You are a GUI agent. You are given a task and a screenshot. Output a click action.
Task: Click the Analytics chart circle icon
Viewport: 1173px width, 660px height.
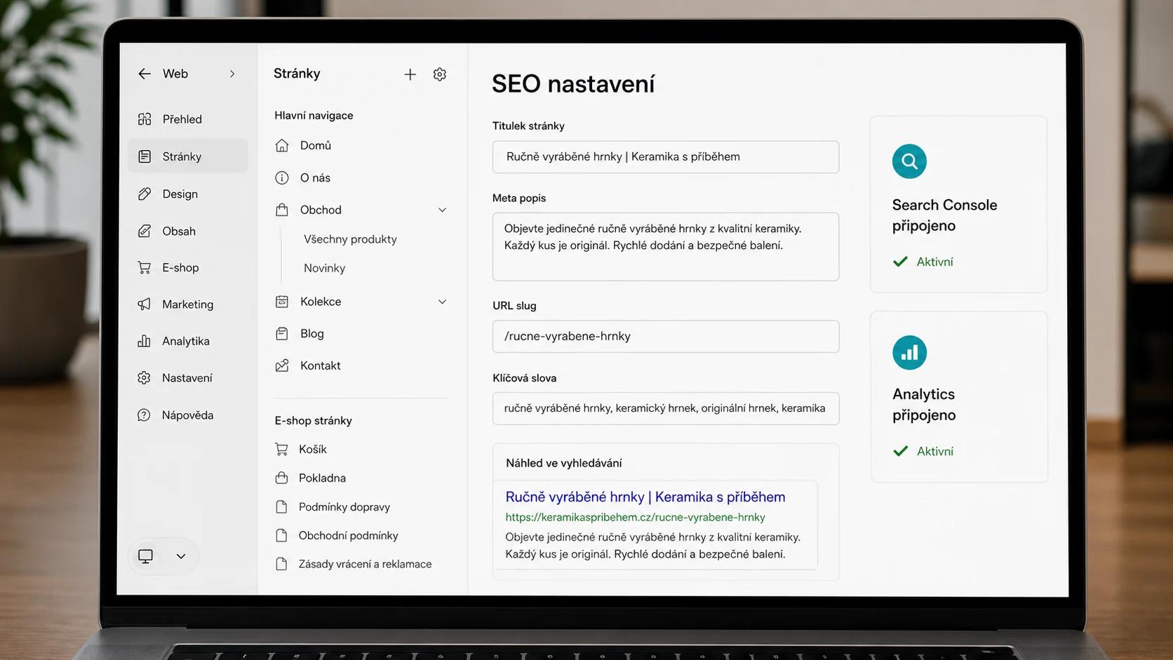(x=909, y=352)
